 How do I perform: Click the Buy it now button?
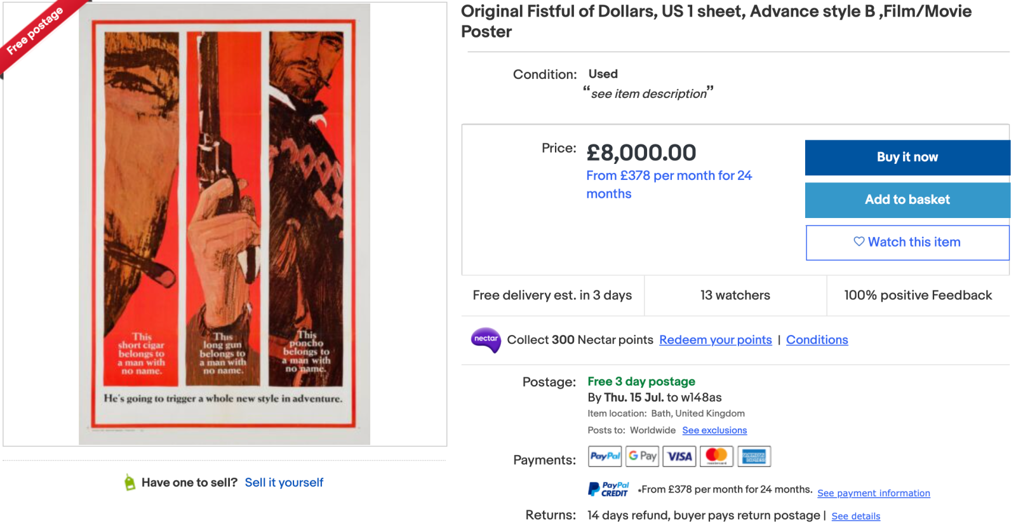(x=907, y=158)
